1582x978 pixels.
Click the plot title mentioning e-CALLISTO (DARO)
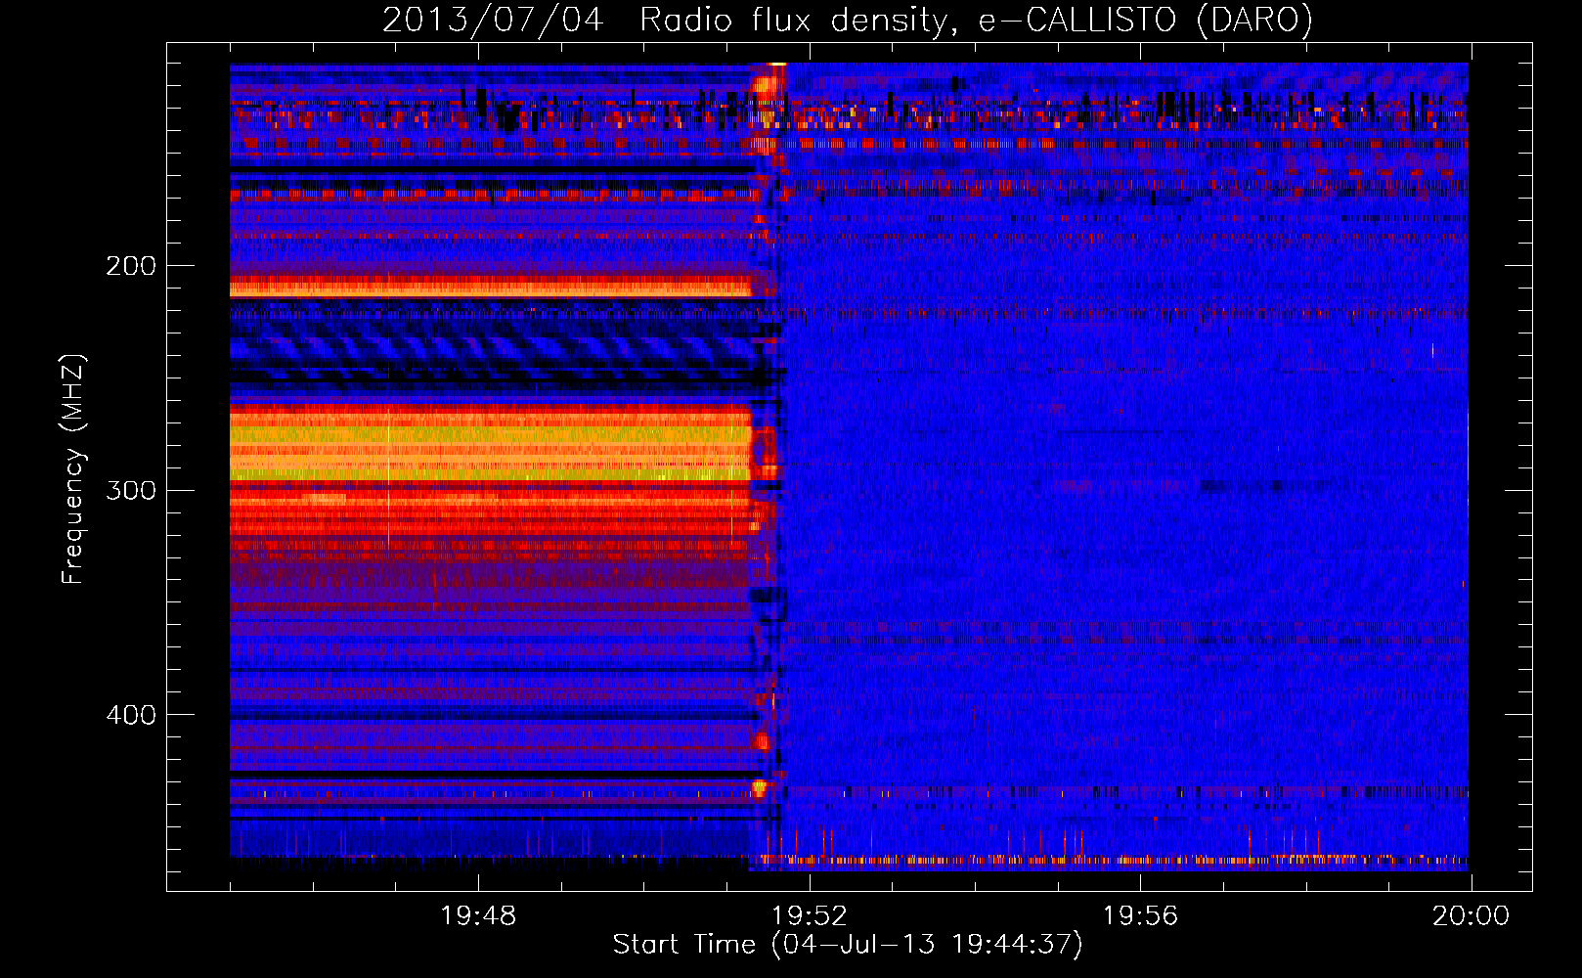pyautogui.click(x=848, y=20)
